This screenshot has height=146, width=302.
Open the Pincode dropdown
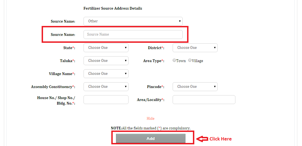click(195, 87)
